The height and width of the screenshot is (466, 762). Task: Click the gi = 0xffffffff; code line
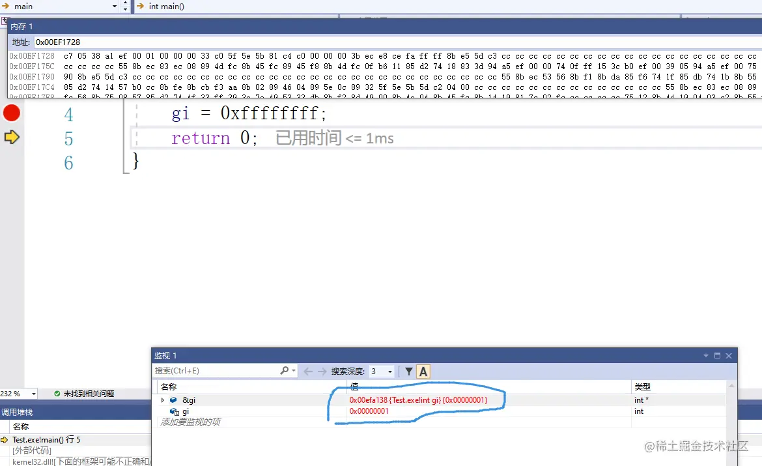[x=249, y=113]
